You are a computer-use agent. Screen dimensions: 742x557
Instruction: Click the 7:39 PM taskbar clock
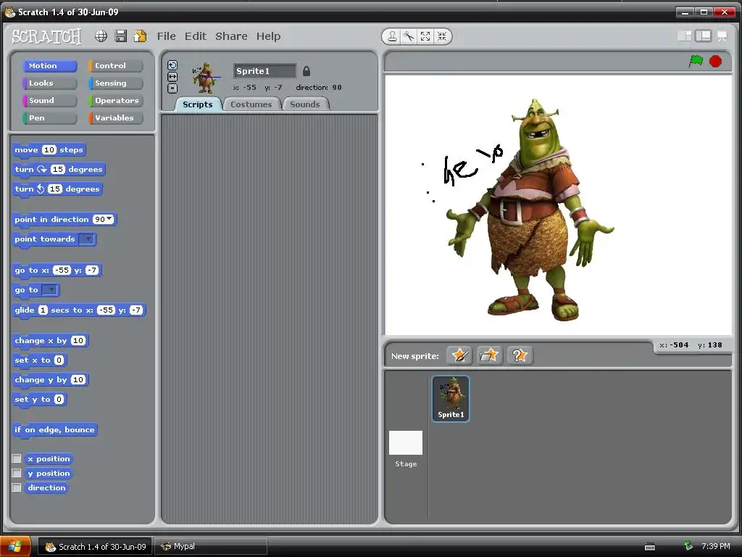(715, 546)
